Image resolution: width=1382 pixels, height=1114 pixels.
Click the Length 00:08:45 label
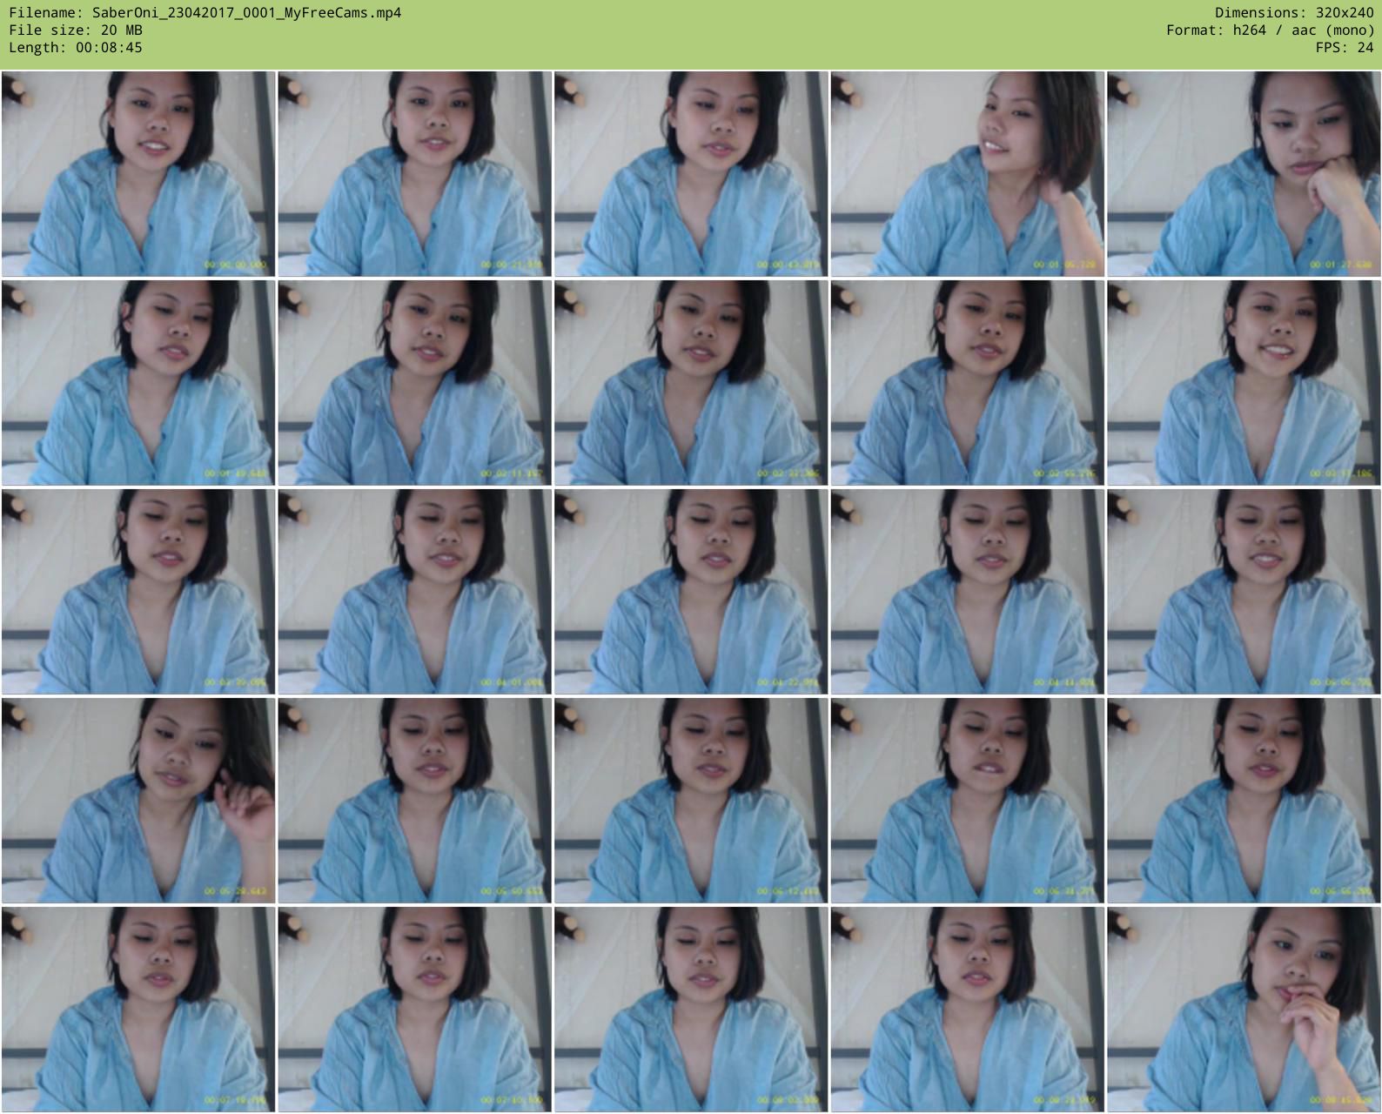[76, 48]
